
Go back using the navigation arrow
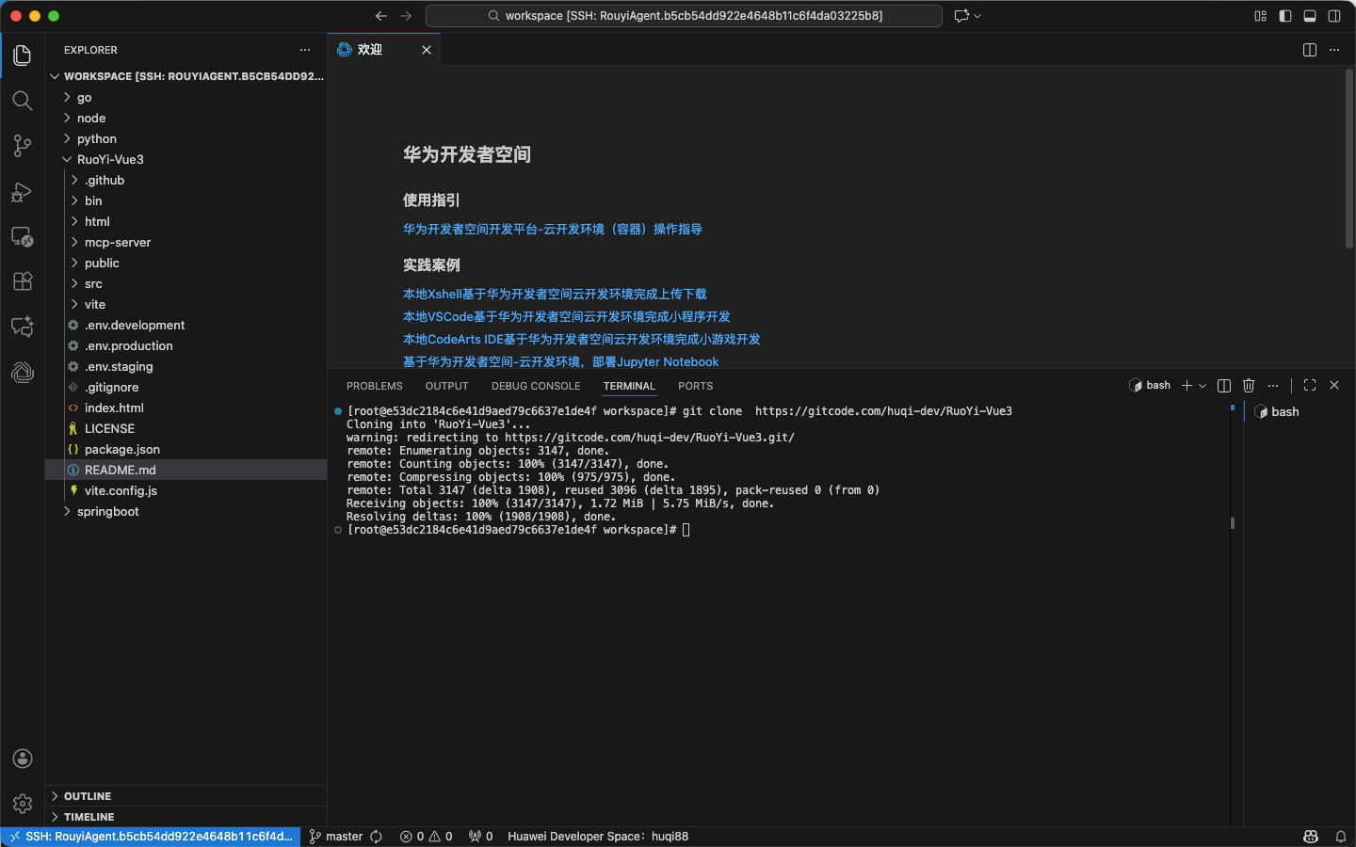tap(380, 16)
